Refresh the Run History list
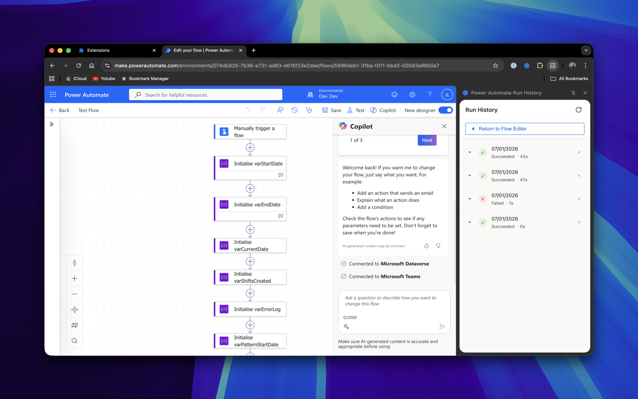Screen dimensions: 638x399 click(579, 110)
